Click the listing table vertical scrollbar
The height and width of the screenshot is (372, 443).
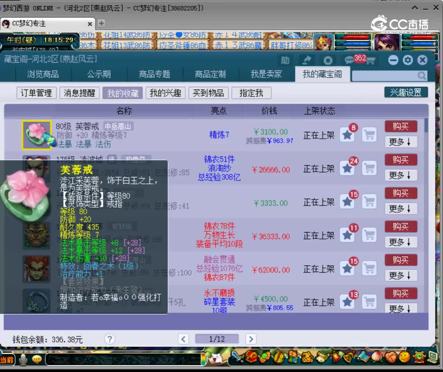tap(426, 125)
